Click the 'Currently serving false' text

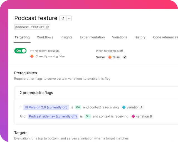tap(50, 56)
